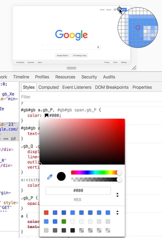The width and height of the screenshot is (162, 238).
Task: Open the Computed tab
Action: coord(48,87)
